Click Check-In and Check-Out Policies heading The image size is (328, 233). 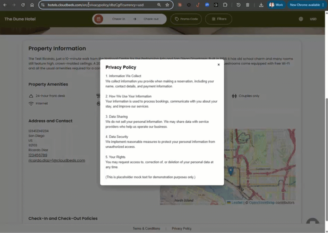click(x=63, y=218)
